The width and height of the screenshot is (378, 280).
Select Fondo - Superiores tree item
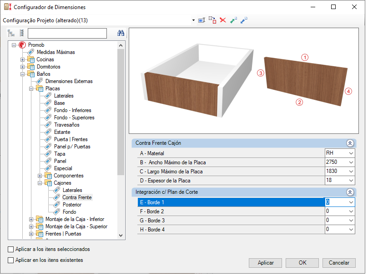tap(74, 118)
